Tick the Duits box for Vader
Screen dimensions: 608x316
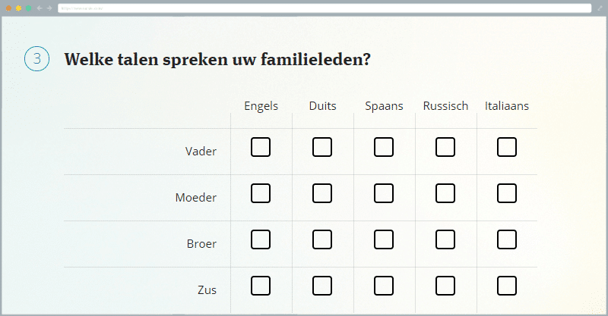click(322, 147)
